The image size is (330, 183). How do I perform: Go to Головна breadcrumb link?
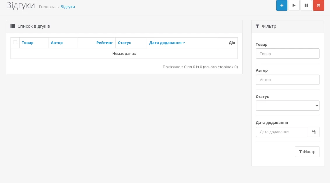(x=47, y=7)
